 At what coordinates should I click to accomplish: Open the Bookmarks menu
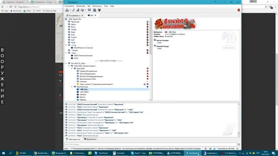pyautogui.click(x=81, y=6)
